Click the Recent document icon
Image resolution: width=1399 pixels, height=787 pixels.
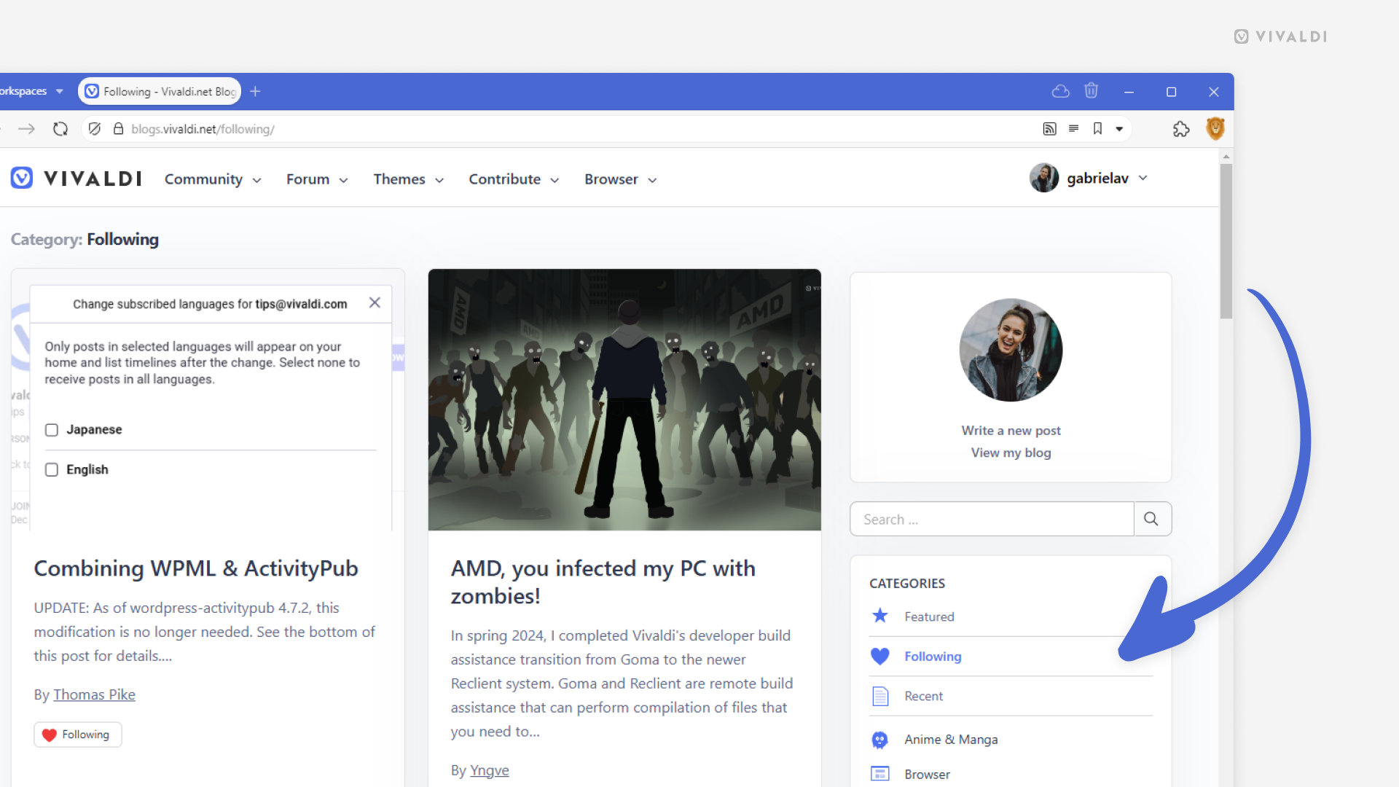[880, 697]
